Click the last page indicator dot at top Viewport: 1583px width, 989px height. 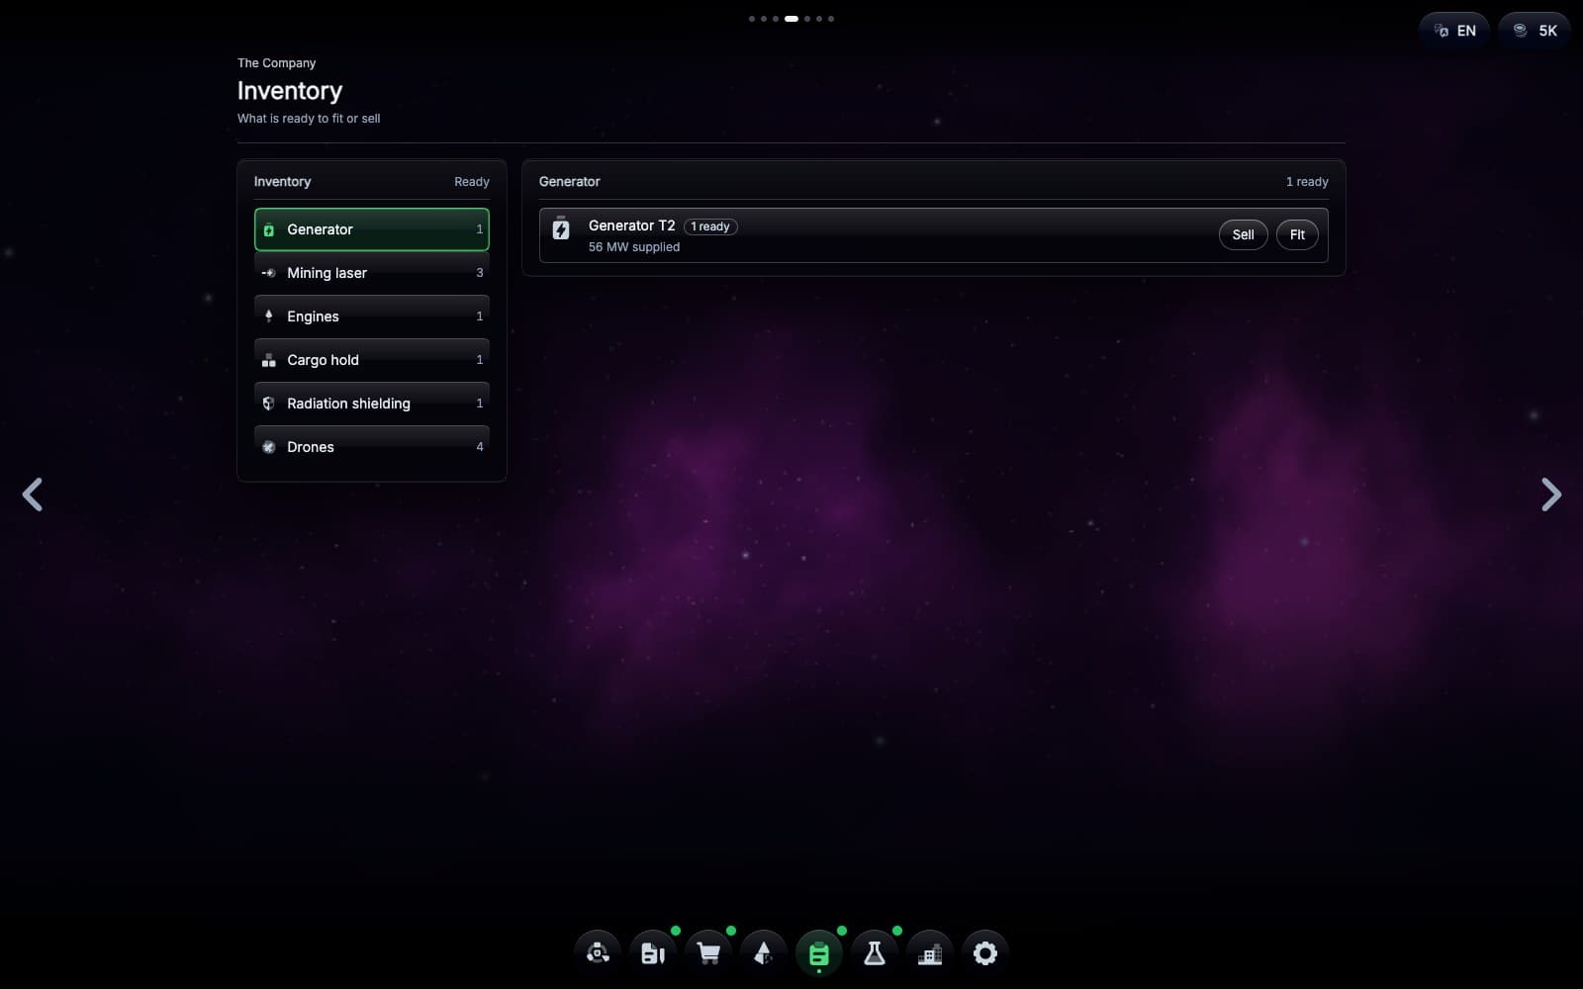tap(831, 19)
